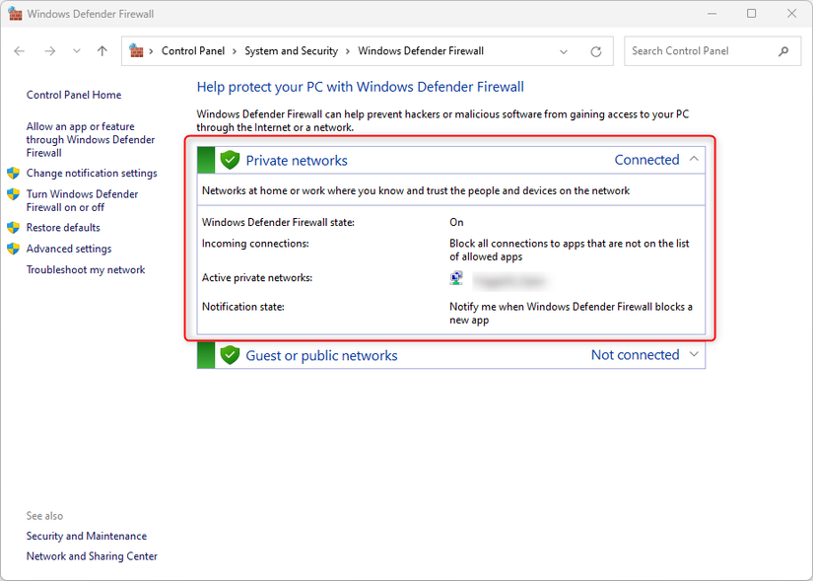Click the Guest or public networks heading

click(321, 356)
